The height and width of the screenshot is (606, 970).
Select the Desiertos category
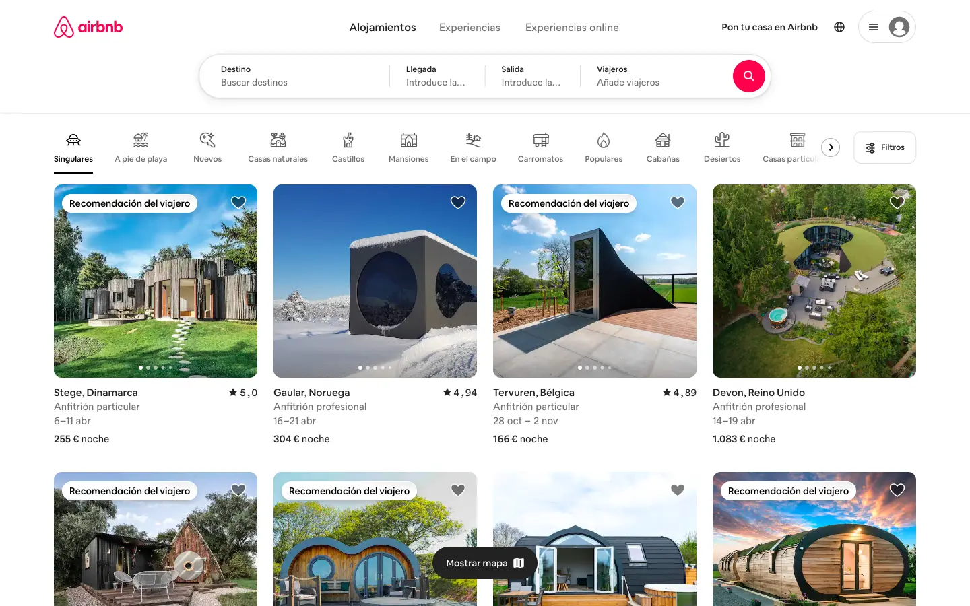tap(722, 148)
